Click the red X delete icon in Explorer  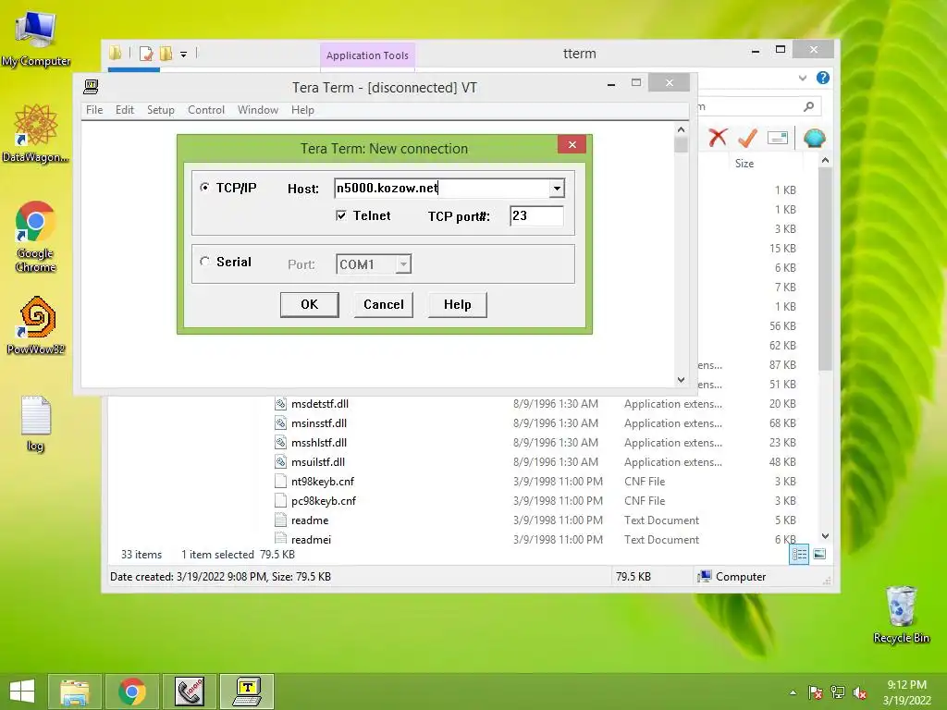click(x=718, y=138)
